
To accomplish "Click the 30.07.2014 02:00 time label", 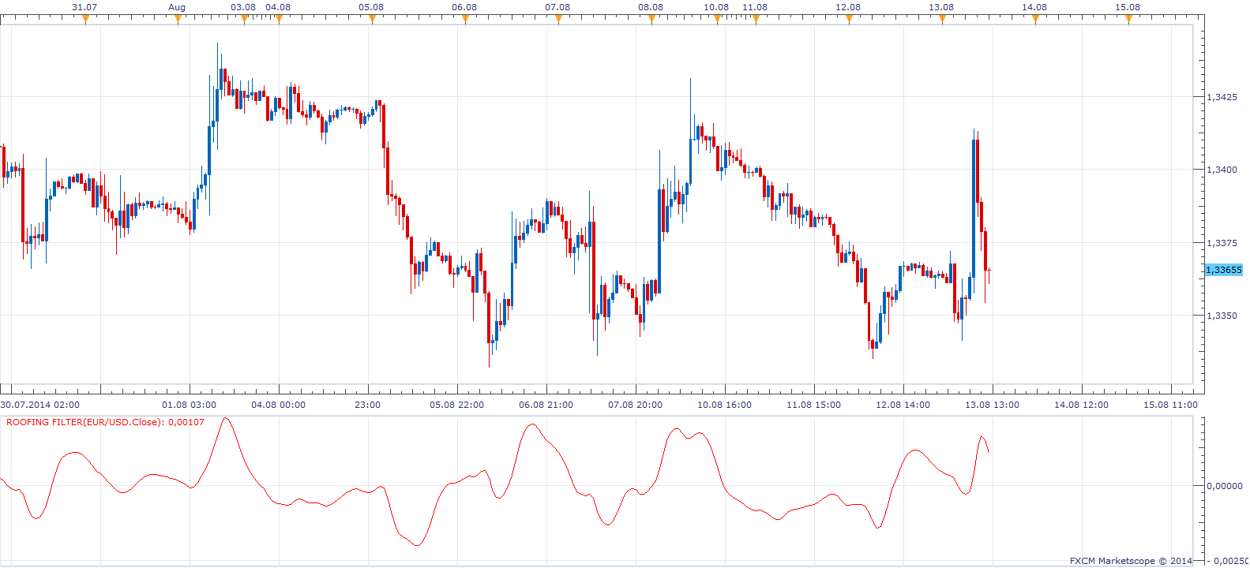I will click(39, 405).
